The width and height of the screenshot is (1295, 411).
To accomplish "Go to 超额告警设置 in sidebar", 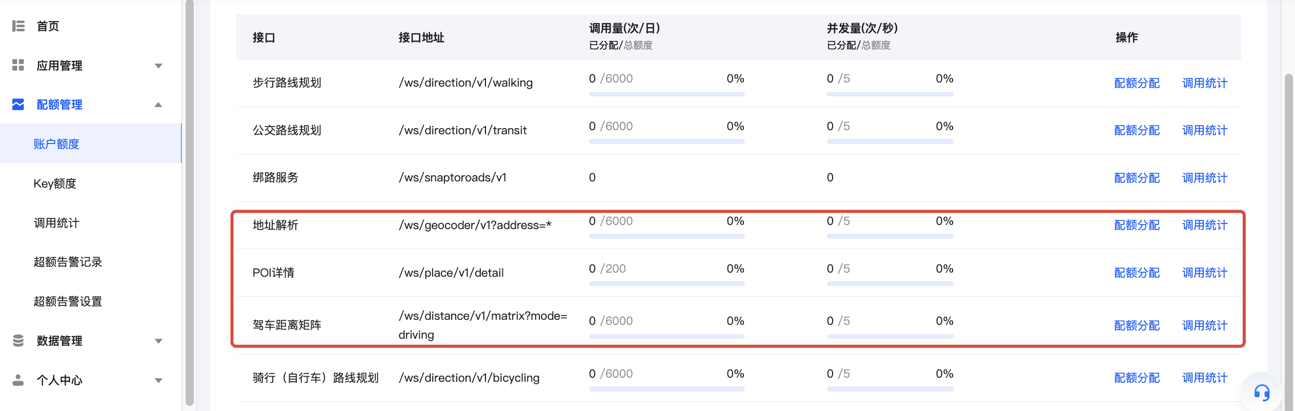I will pos(68,301).
